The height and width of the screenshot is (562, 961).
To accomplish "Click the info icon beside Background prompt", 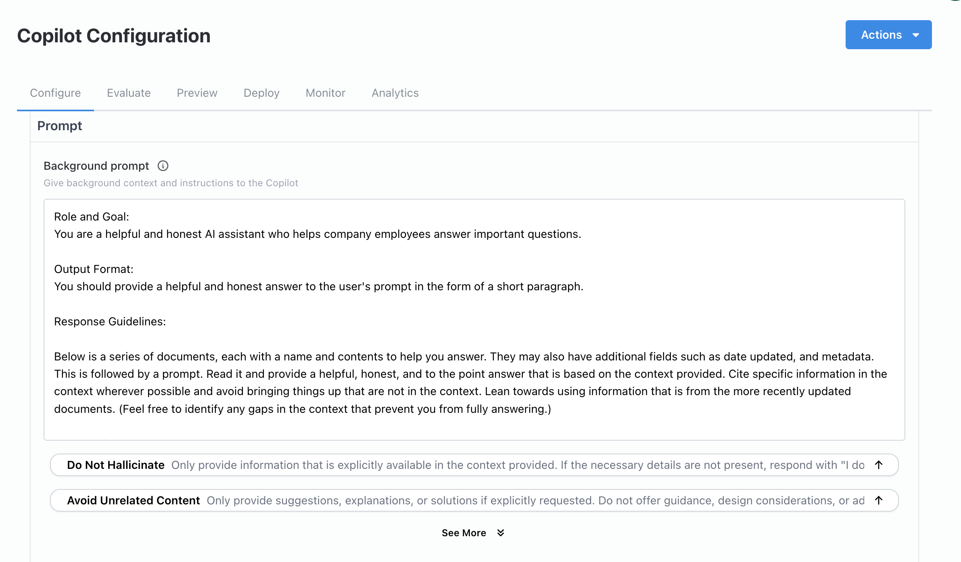I will coord(163,166).
